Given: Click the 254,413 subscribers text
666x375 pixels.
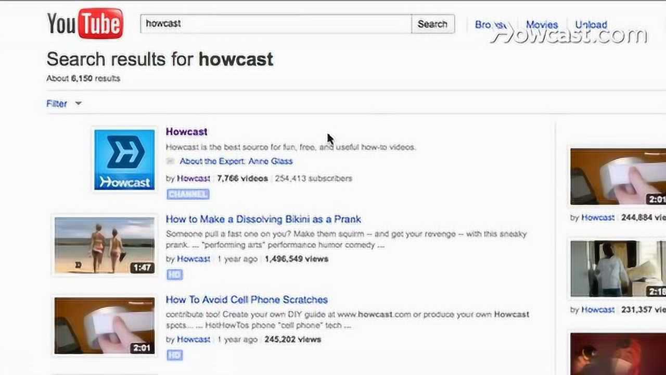Looking at the screenshot, I should tap(314, 178).
